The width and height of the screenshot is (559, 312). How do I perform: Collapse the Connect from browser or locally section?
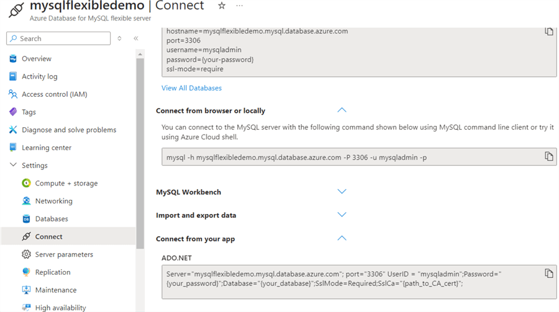(341, 110)
